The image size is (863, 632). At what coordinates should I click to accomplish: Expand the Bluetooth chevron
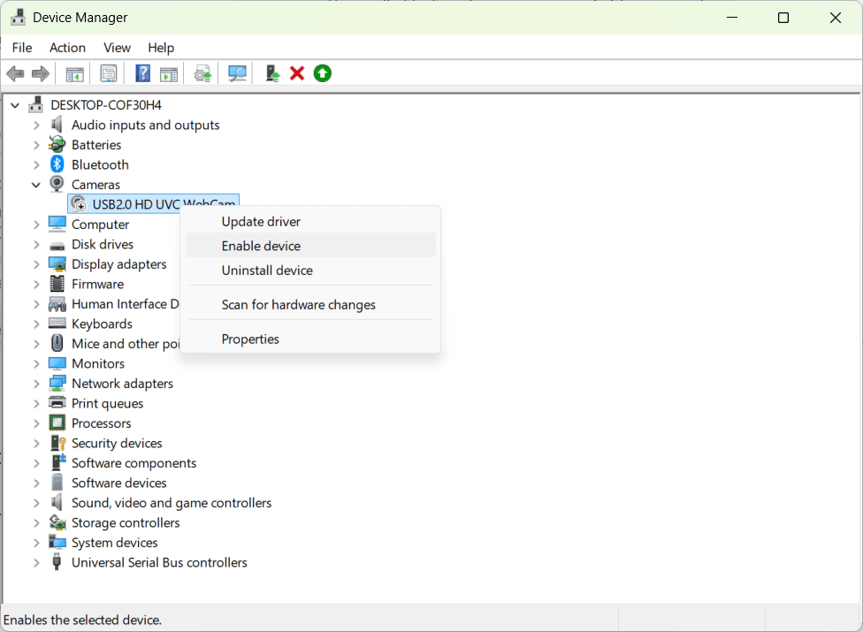tap(36, 165)
